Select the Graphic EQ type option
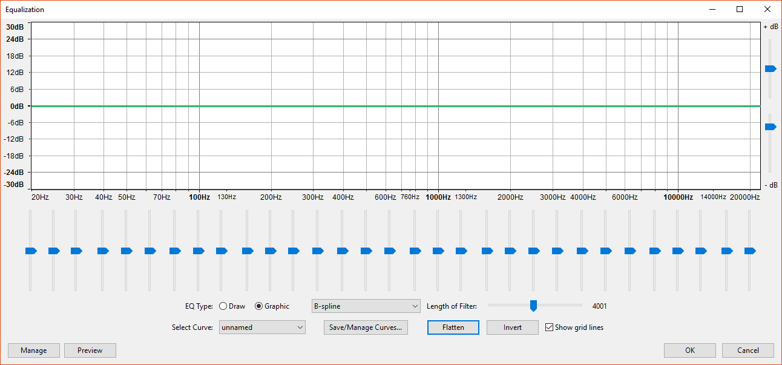The width and height of the screenshot is (782, 365). [259, 306]
